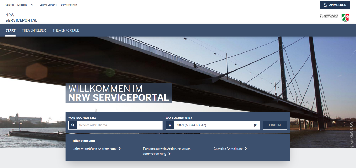Click the WAS SUCHEN SIE? label
This screenshot has height=168, width=356.
[x=83, y=118]
